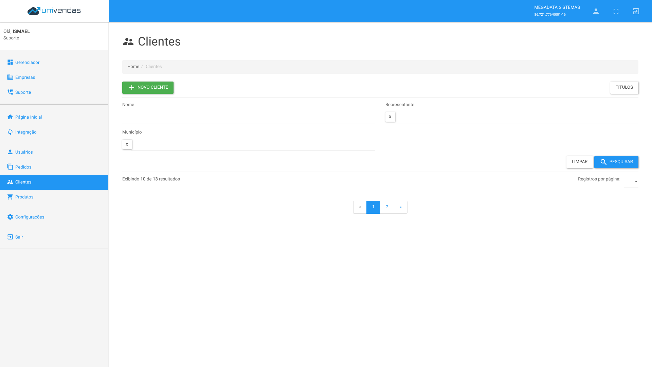This screenshot has height=367, width=652.
Task: Open Empresas from sidebar
Action: pos(25,77)
